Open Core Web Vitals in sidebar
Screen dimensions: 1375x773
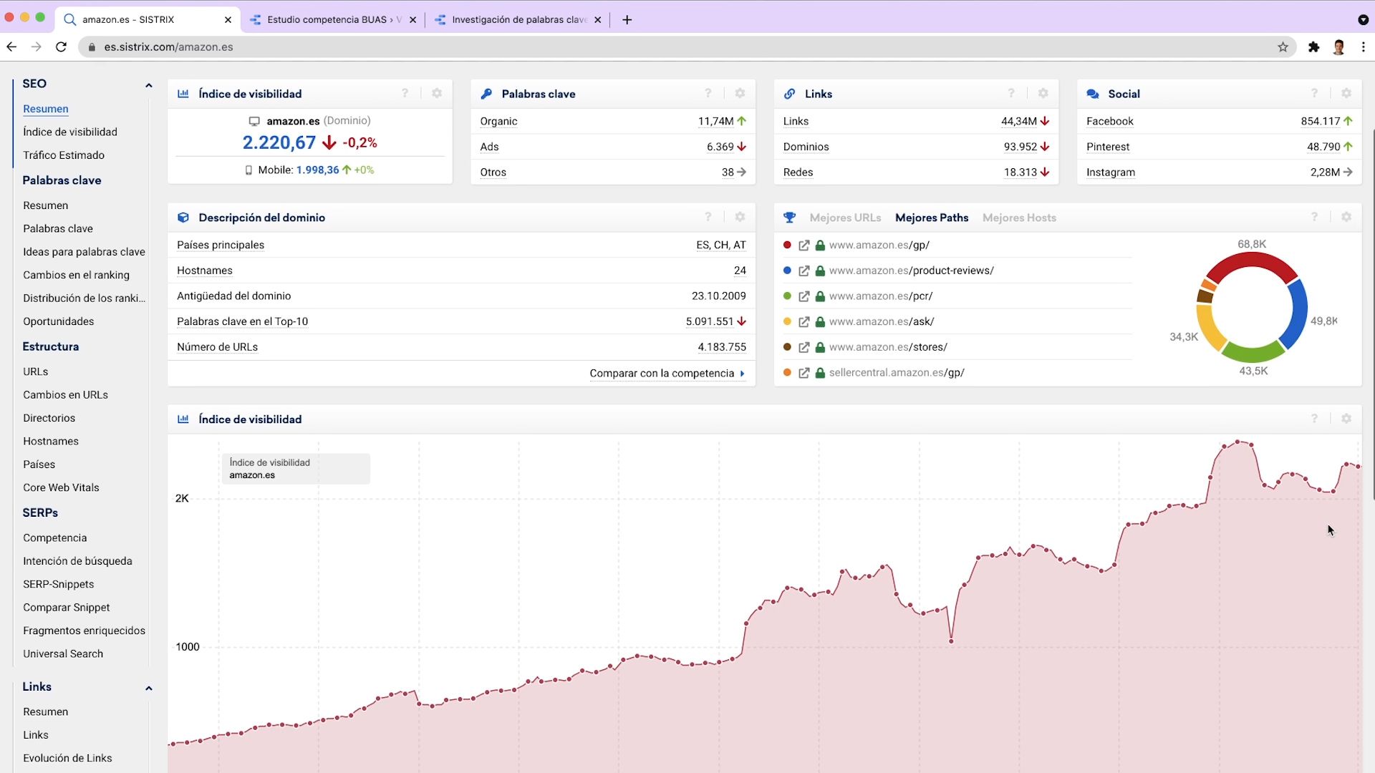coord(61,487)
